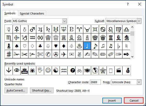Pick the bicycle recently used symbol
This screenshot has height=106, width=146.
point(79,70)
